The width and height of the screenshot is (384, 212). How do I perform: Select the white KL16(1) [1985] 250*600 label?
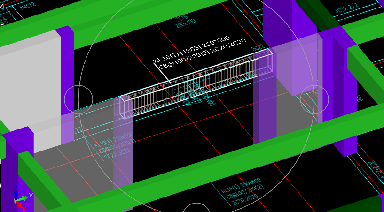(x=191, y=49)
